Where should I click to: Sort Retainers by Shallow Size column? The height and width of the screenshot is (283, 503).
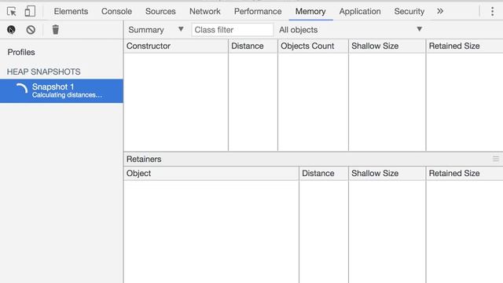pyautogui.click(x=387, y=173)
